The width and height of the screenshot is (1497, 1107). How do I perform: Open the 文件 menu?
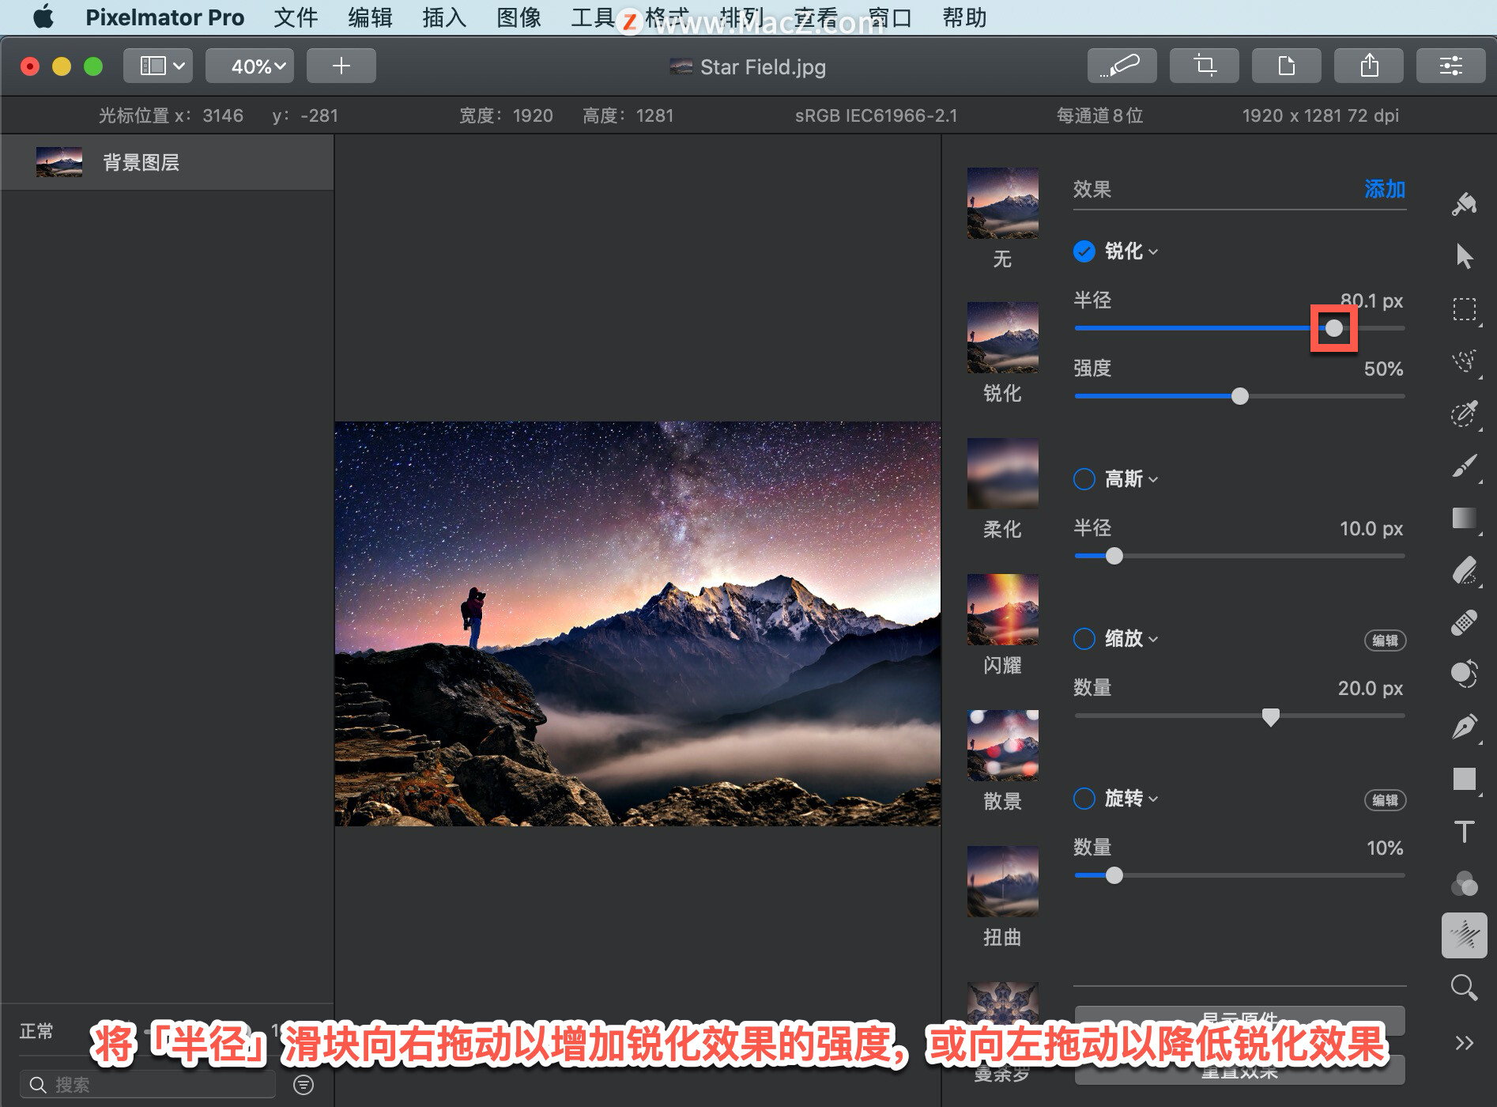(296, 17)
